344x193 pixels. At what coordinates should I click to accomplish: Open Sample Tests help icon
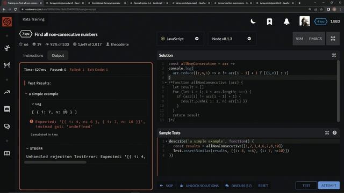[x=334, y=132]
